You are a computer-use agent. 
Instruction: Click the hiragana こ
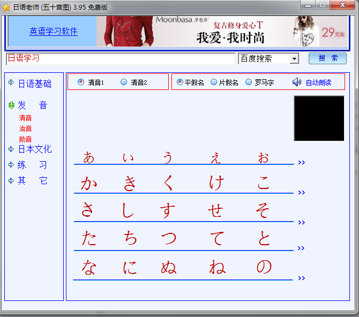(263, 183)
